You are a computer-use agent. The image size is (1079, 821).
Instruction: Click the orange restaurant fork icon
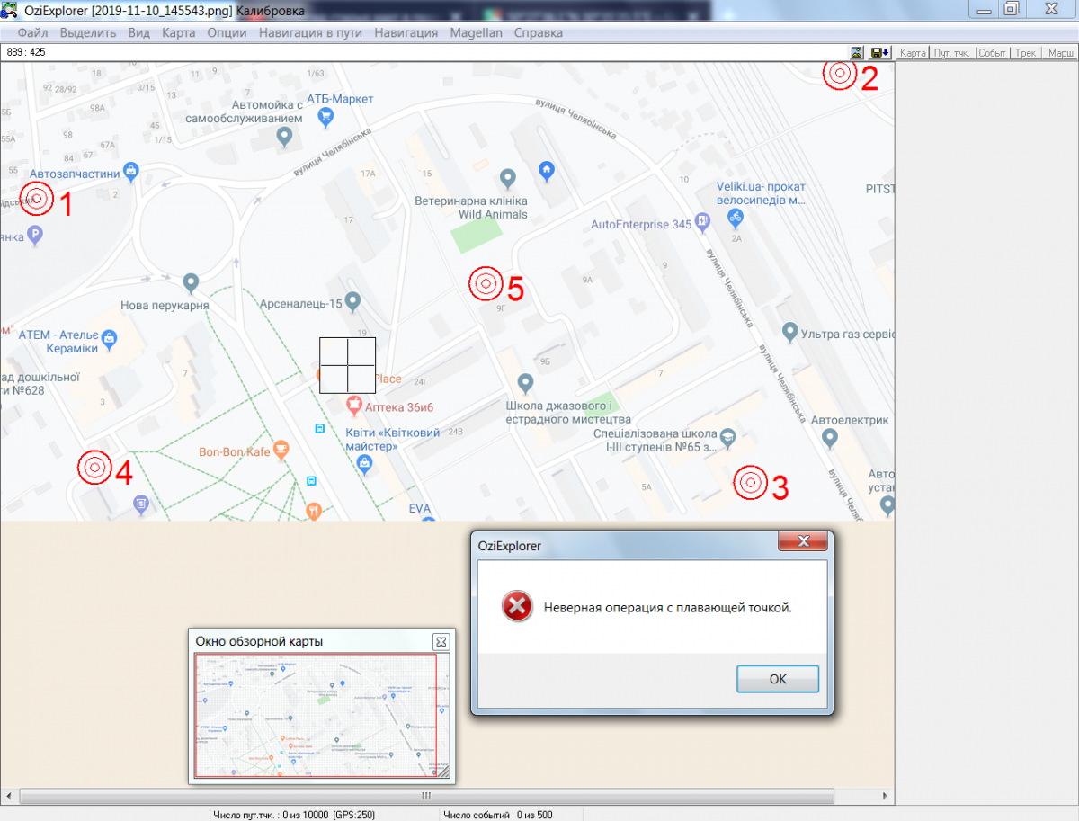[x=313, y=512]
